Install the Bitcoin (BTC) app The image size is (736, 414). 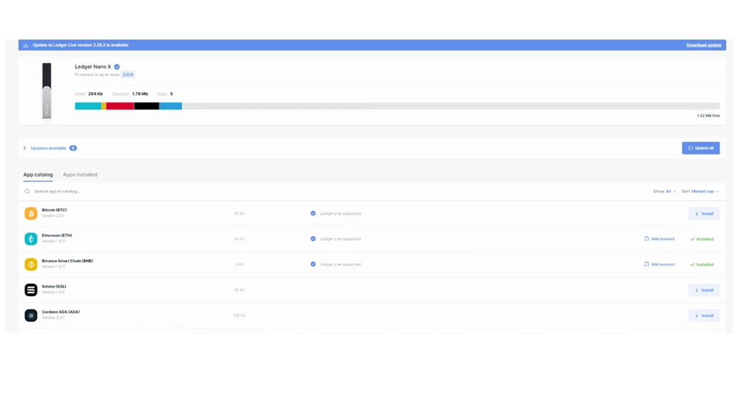pyautogui.click(x=704, y=213)
